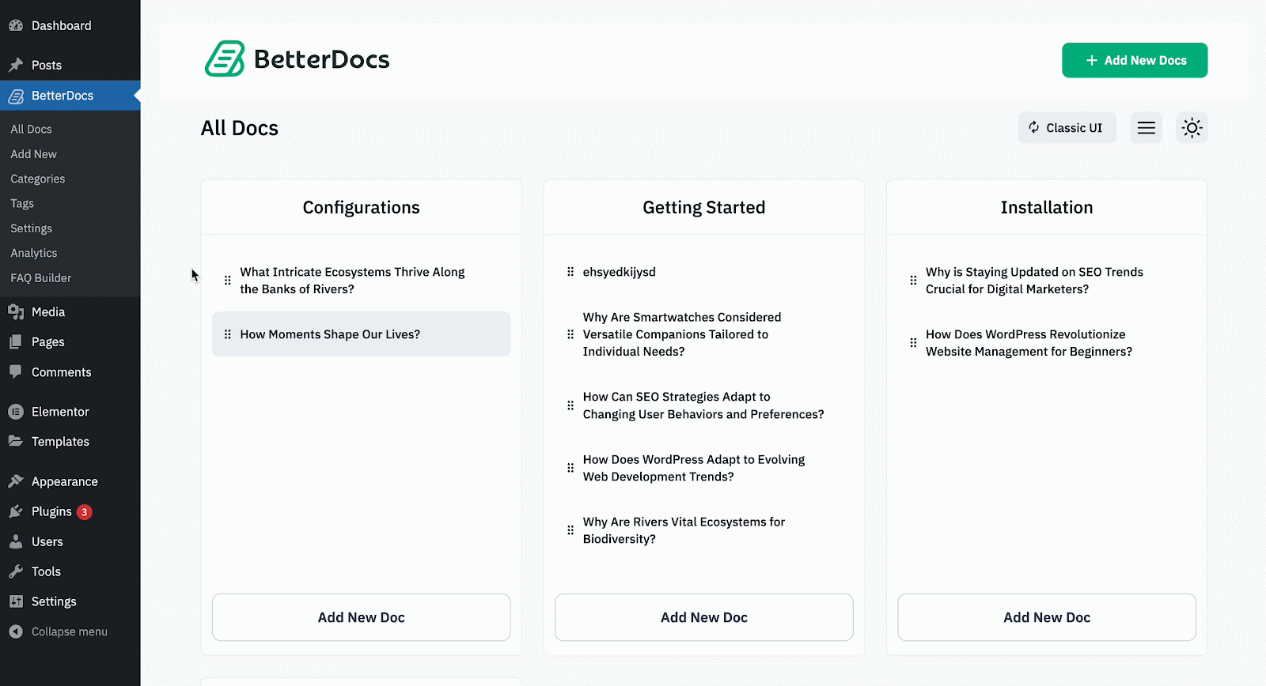
Task: Click drag handle beside 'What Intricate Ecosystems Thrive'
Action: coord(228,281)
